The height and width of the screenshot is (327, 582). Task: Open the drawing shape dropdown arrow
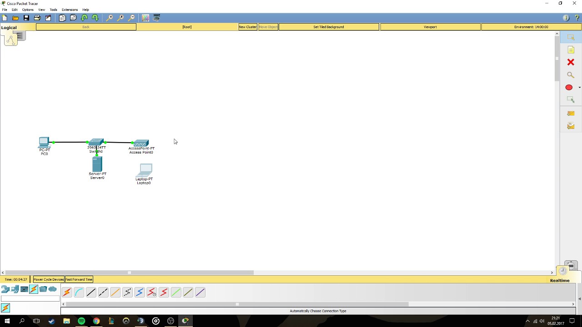(x=579, y=87)
